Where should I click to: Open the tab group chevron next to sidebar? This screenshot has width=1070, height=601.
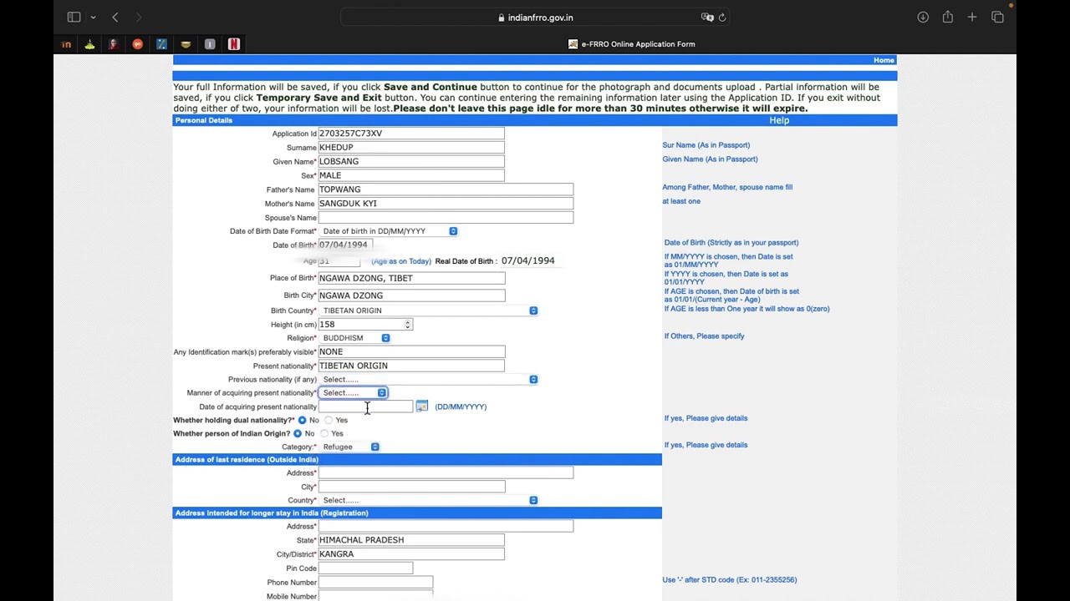[93, 18]
